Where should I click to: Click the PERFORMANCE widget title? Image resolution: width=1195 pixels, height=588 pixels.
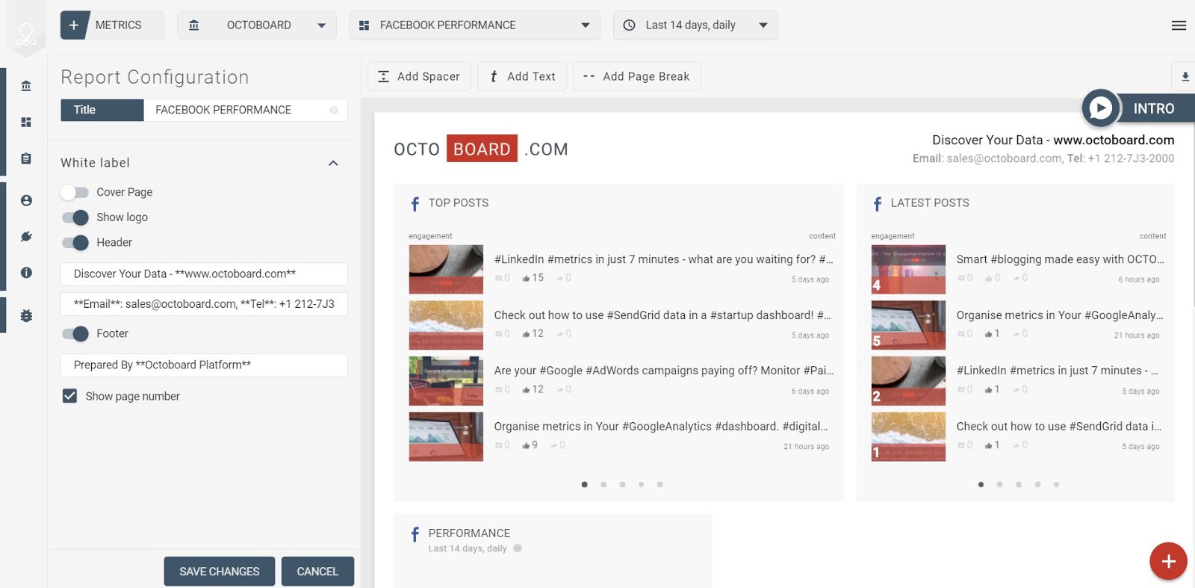(x=469, y=533)
